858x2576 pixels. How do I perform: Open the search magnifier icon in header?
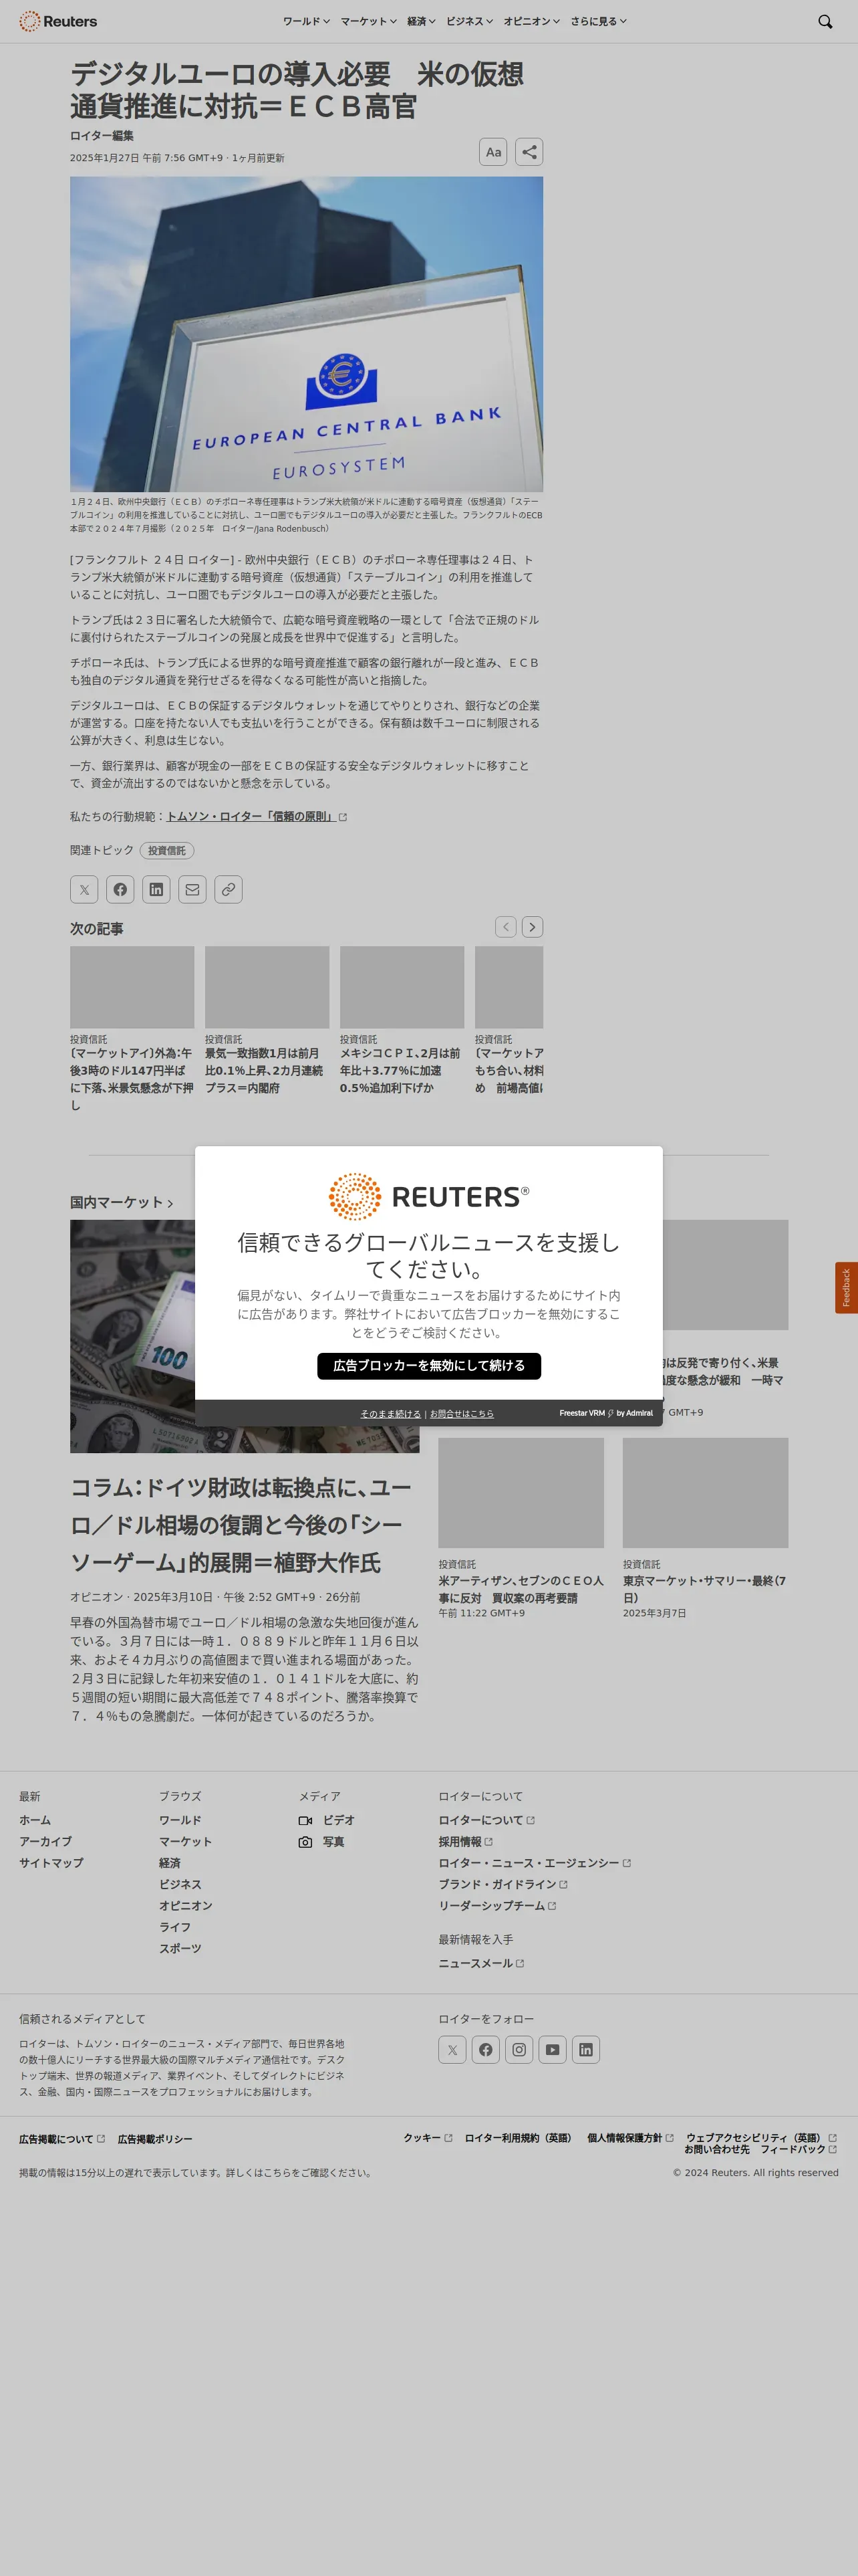point(825,21)
